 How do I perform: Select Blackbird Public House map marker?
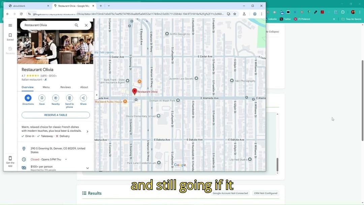click(x=125, y=101)
